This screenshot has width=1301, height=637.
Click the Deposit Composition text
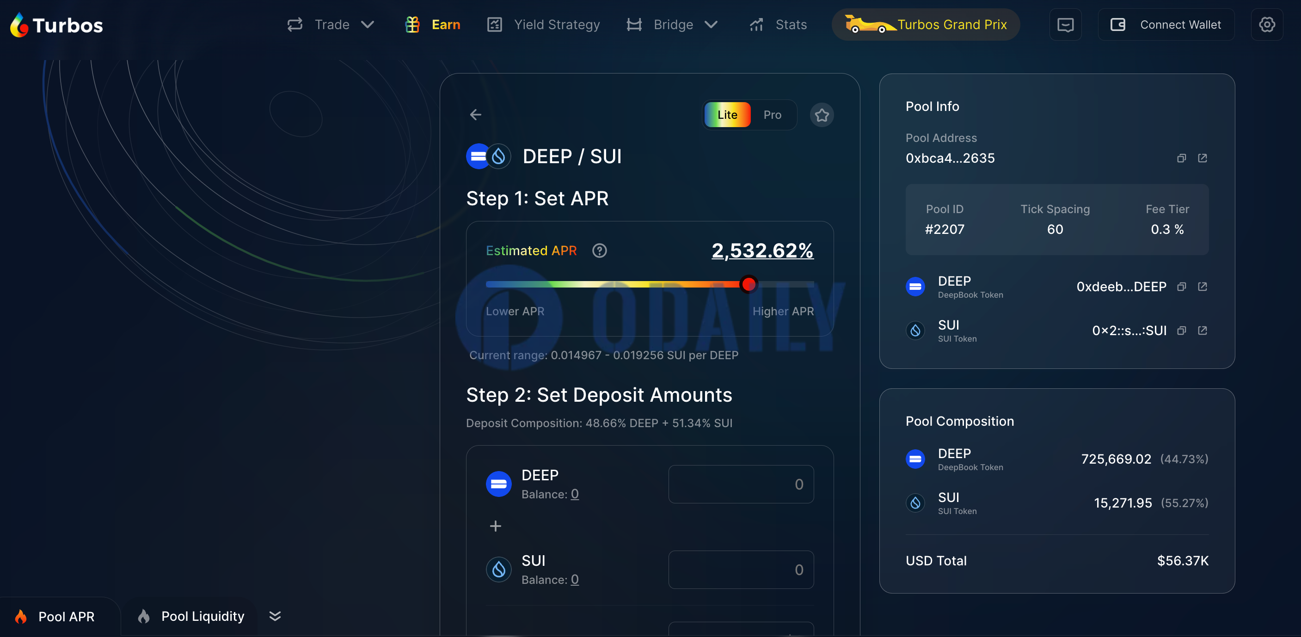(599, 423)
